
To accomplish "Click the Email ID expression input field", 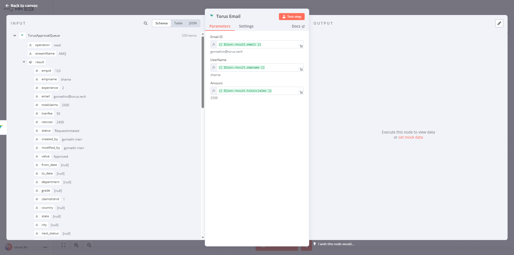I will pos(257,44).
